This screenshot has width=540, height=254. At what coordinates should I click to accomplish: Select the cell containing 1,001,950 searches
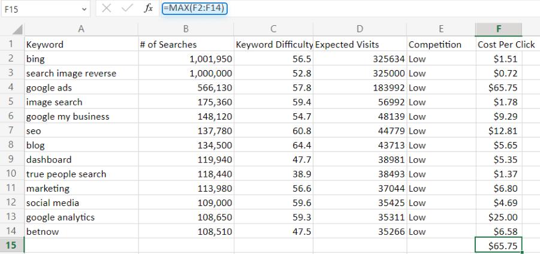point(186,59)
